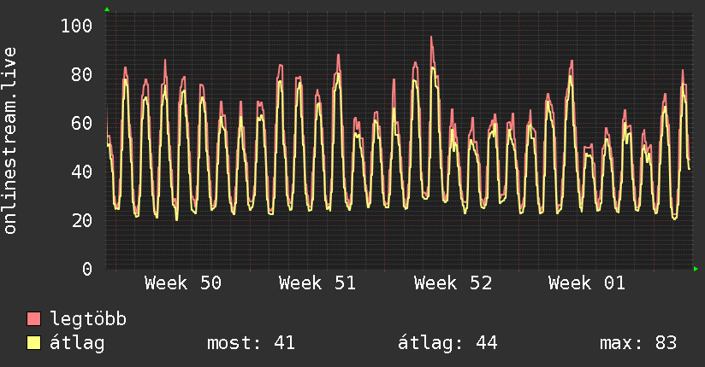Click the green arrow at x-axis right end
This screenshot has height=367, width=705.
point(696,269)
